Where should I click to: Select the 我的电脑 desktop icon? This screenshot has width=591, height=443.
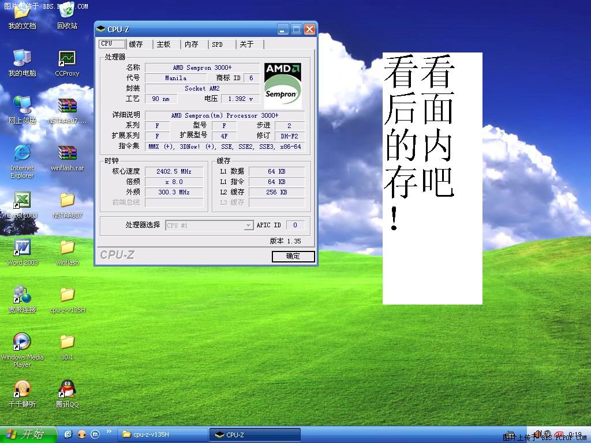pos(22,63)
